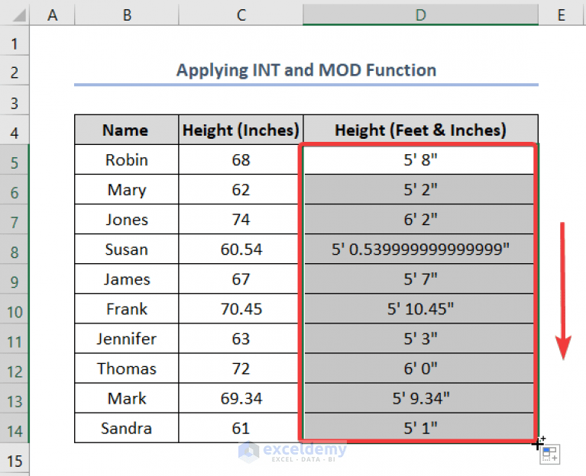This screenshot has width=586, height=476.
Task: Select the cell containing 'Susan'
Action: 127,249
